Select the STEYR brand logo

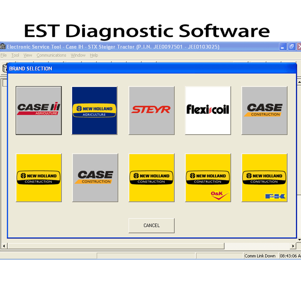pyautogui.click(x=151, y=110)
